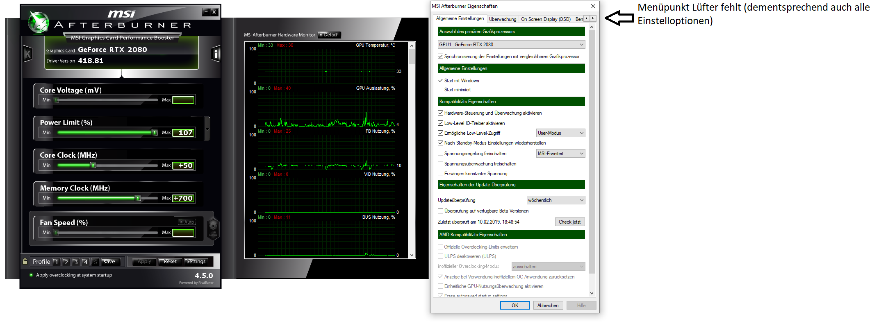Adjust the Core Voltage slider
Image resolution: width=881 pixels, height=335 pixels.
[106, 100]
